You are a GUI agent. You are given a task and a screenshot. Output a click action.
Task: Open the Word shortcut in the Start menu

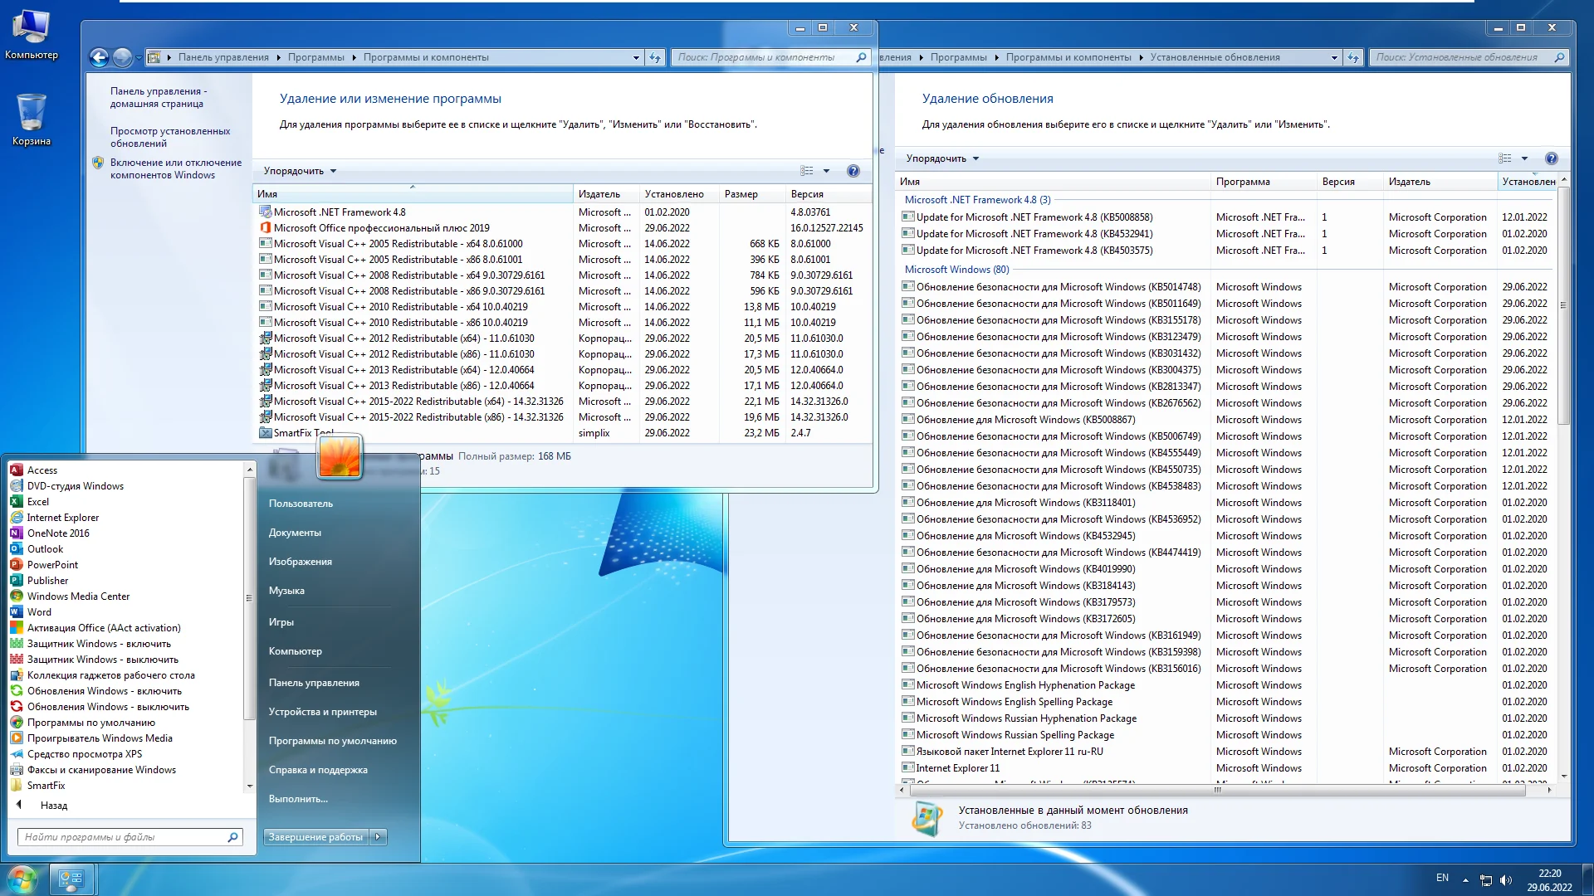tap(39, 612)
